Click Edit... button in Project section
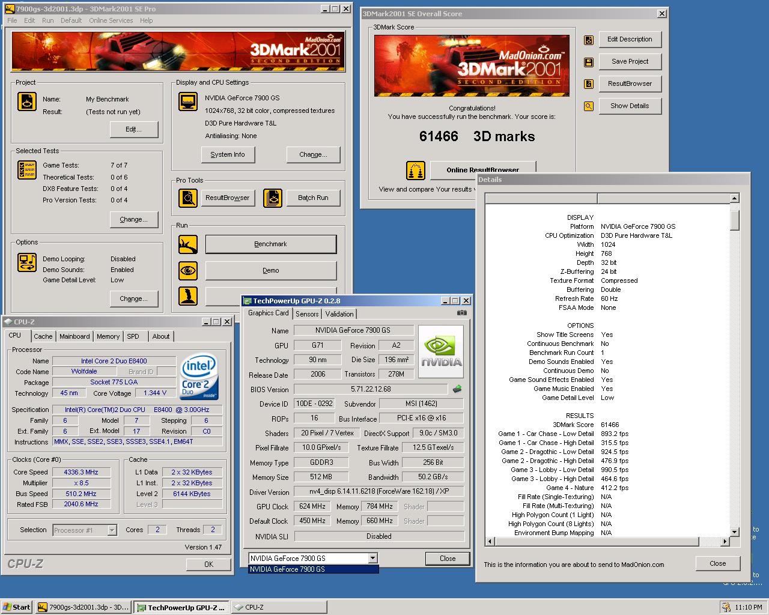The image size is (769, 615). pyautogui.click(x=134, y=129)
